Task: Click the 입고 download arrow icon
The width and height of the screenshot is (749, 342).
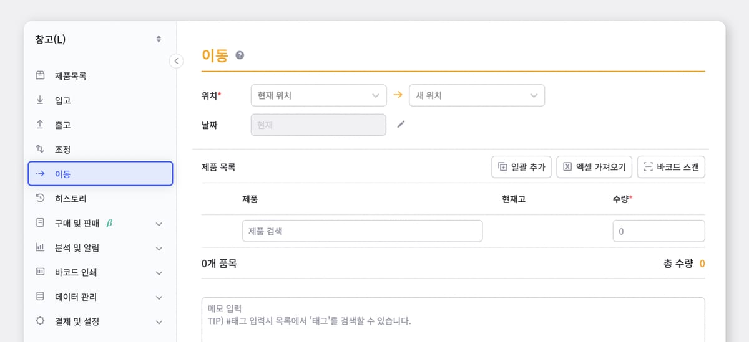Action: point(40,100)
